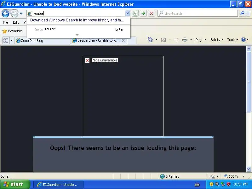Click the Live Search input box

(198, 13)
